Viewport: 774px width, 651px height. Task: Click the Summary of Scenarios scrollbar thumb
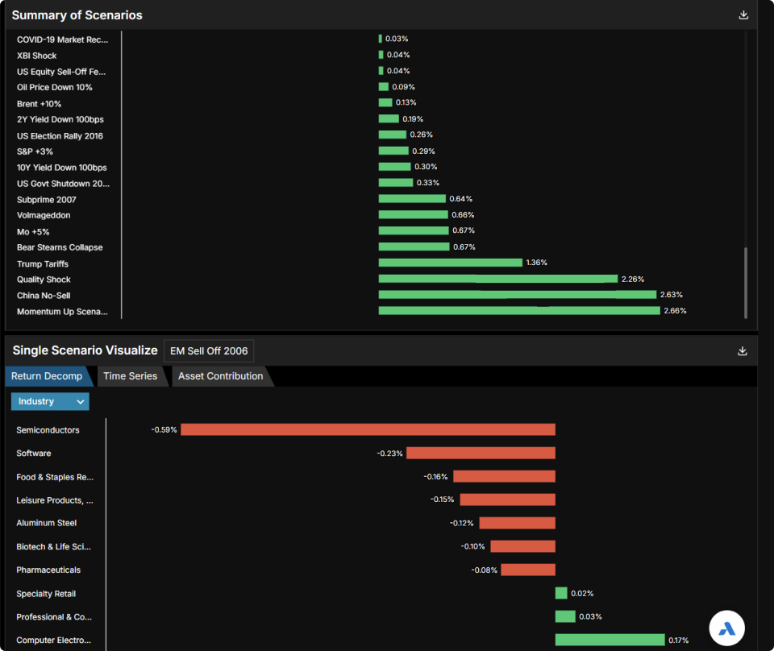[x=745, y=283]
